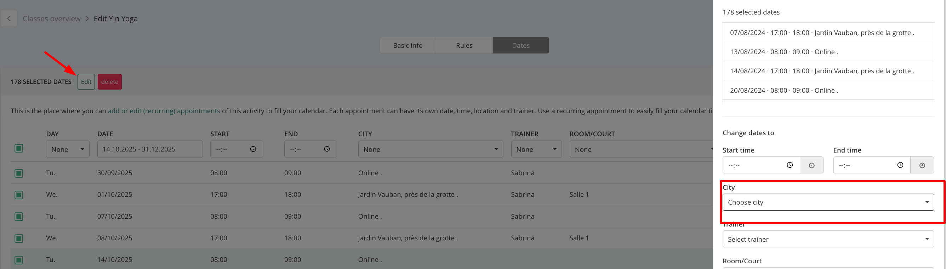
Task: Open the Choose city dropdown
Action: [x=828, y=202]
